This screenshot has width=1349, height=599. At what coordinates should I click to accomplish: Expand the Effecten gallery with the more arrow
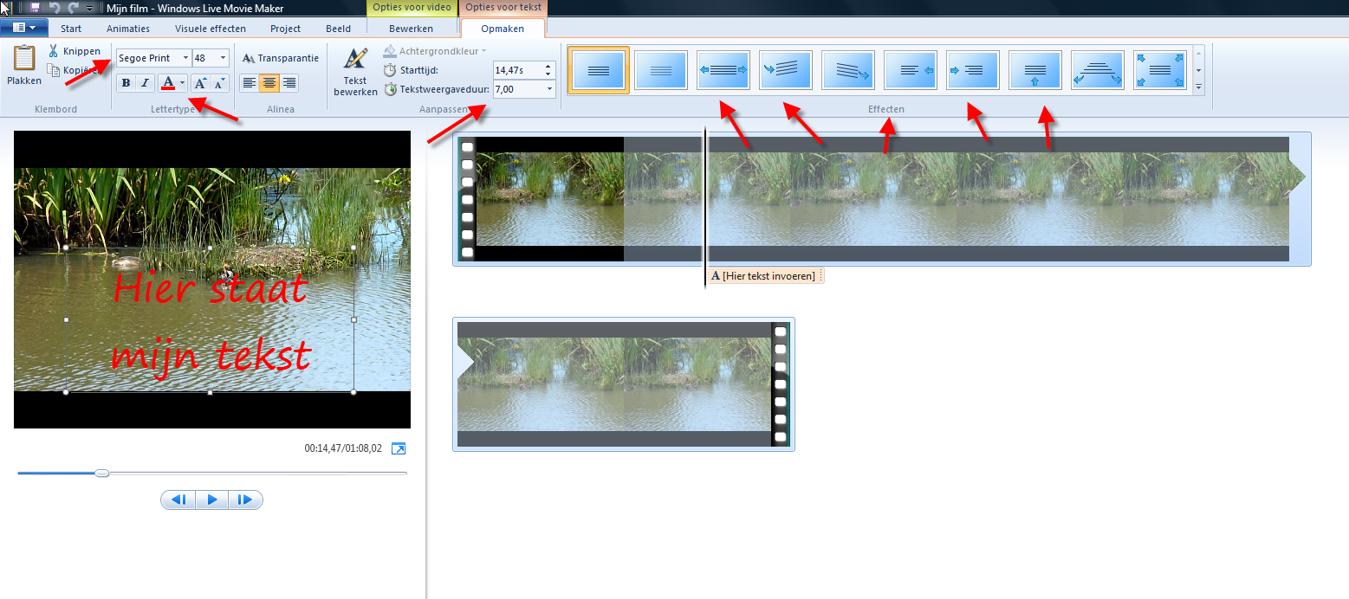(1199, 87)
